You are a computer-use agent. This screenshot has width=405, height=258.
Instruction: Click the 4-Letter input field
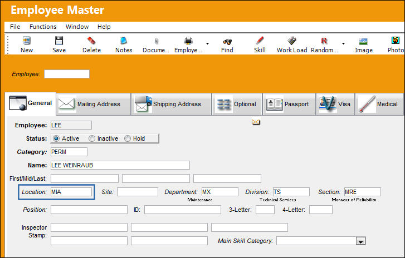click(321, 210)
